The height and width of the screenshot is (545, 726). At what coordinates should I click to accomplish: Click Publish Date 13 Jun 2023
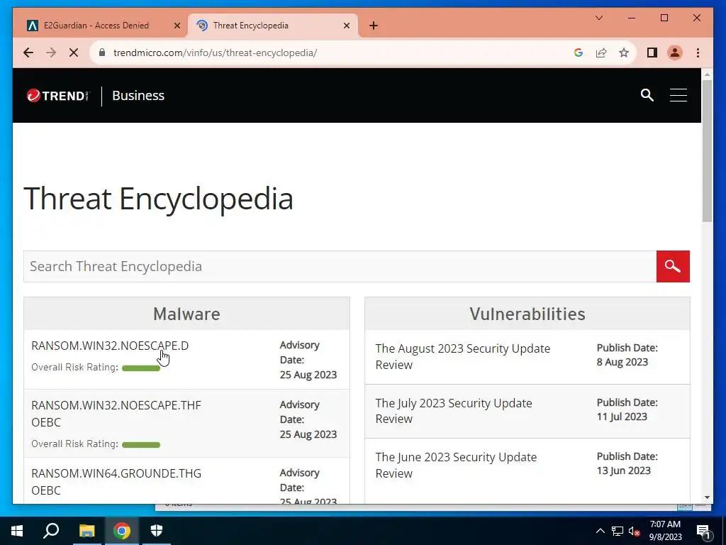tap(627, 463)
